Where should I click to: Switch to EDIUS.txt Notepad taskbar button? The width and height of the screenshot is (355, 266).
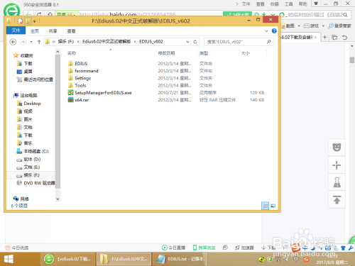tap(180, 259)
